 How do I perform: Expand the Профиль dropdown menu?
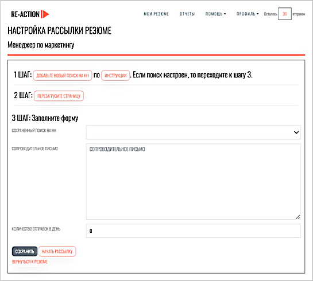[248, 14]
